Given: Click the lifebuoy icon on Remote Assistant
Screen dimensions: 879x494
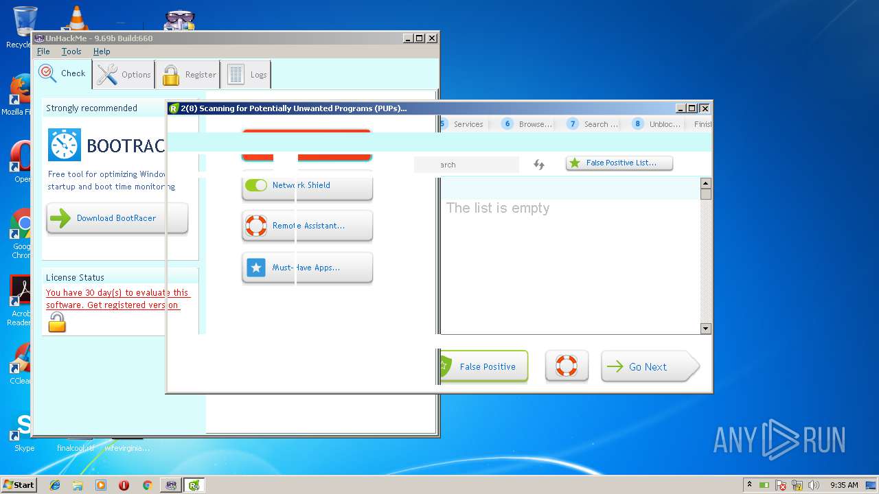Looking at the screenshot, I should (256, 226).
